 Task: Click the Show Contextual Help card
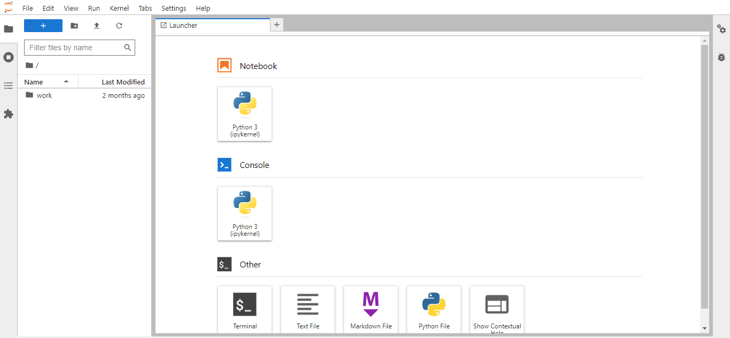point(497,309)
